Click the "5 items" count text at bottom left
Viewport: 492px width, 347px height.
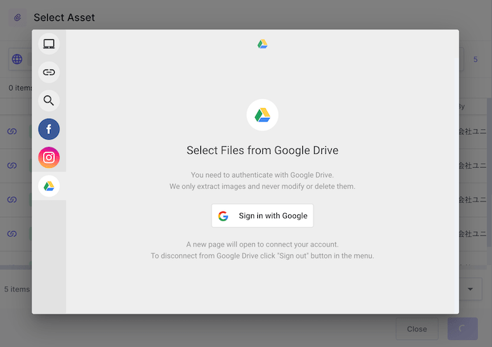(x=17, y=289)
